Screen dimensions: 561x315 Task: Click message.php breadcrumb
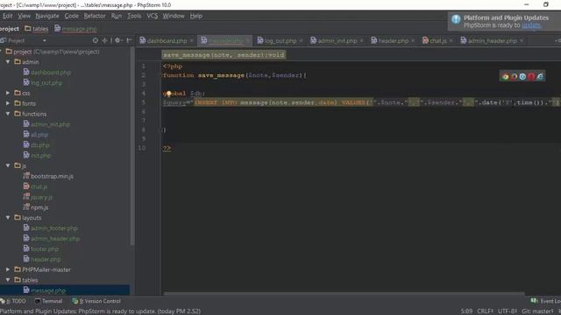point(75,29)
